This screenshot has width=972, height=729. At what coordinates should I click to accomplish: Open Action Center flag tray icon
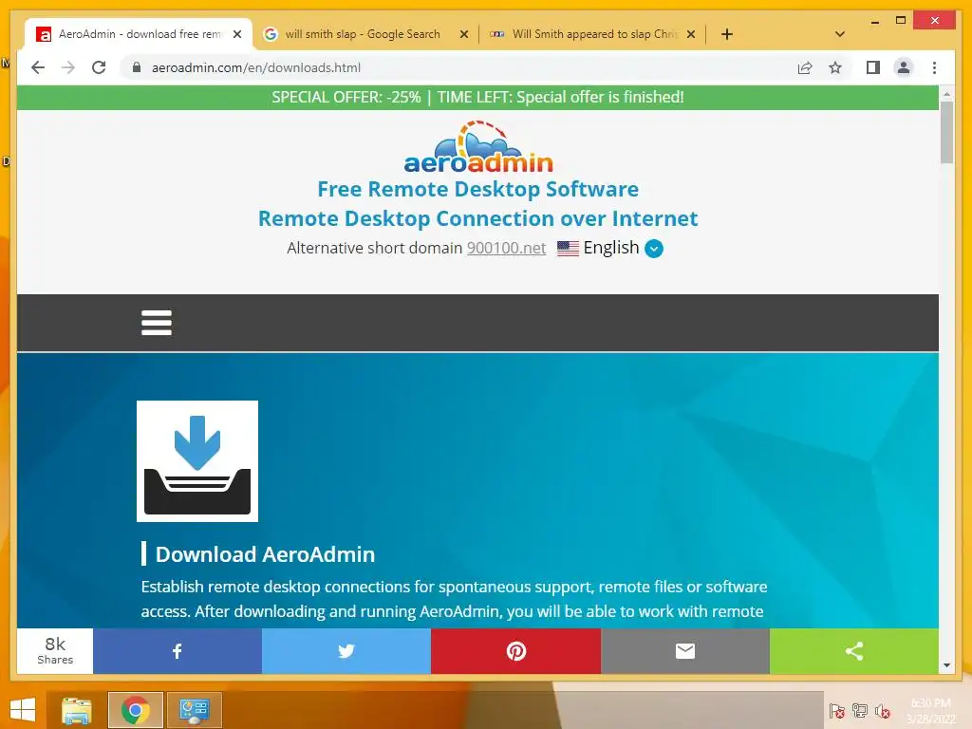point(837,711)
